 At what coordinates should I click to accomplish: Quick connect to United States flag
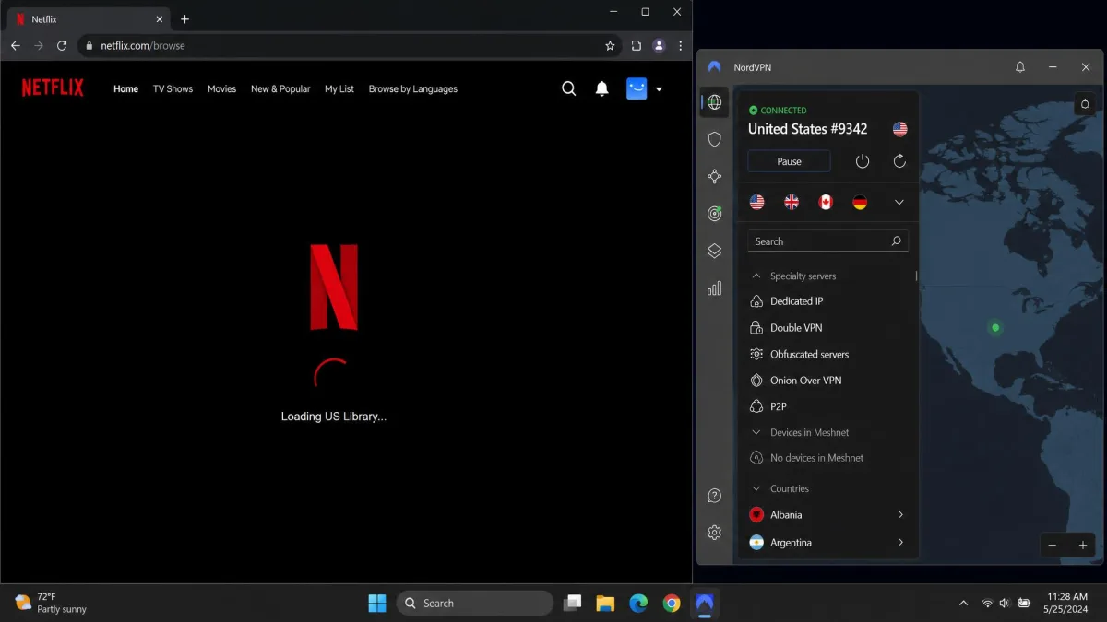(x=757, y=202)
